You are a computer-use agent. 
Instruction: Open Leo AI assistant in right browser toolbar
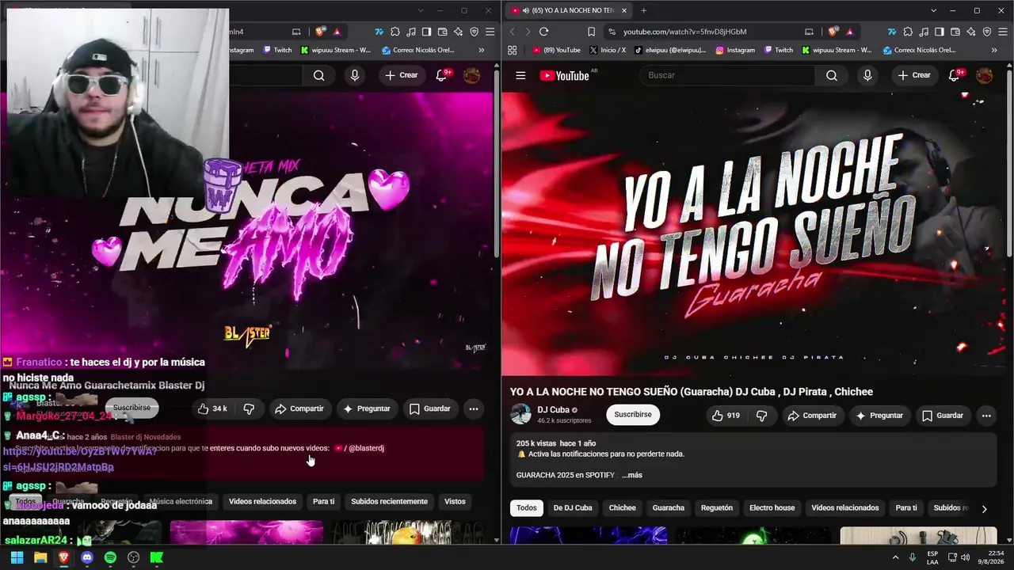tap(971, 32)
